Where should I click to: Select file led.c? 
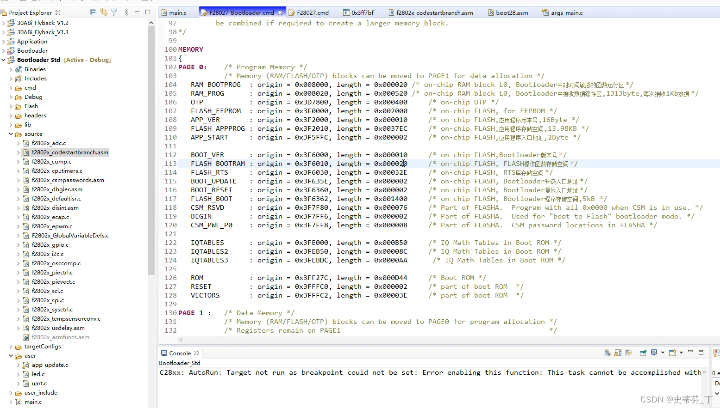pyautogui.click(x=38, y=374)
